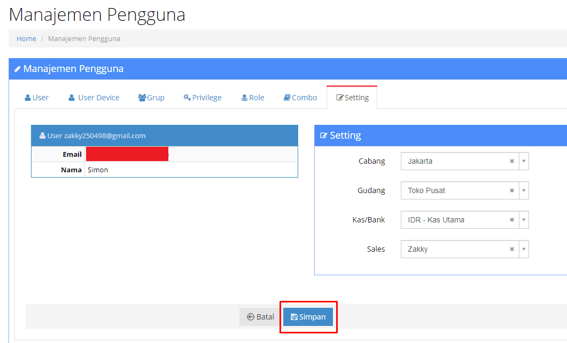This screenshot has height=343, width=567.
Task: Clear the Toko Pusat selection in Gudang
Action: pos(511,190)
